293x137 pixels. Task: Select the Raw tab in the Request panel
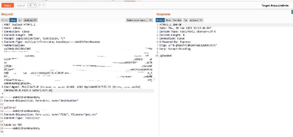[13, 20]
